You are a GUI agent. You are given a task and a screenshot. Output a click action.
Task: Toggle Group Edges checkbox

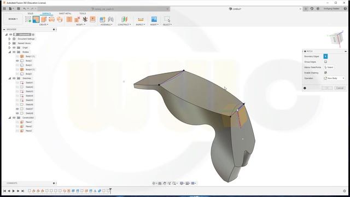[x=325, y=62]
